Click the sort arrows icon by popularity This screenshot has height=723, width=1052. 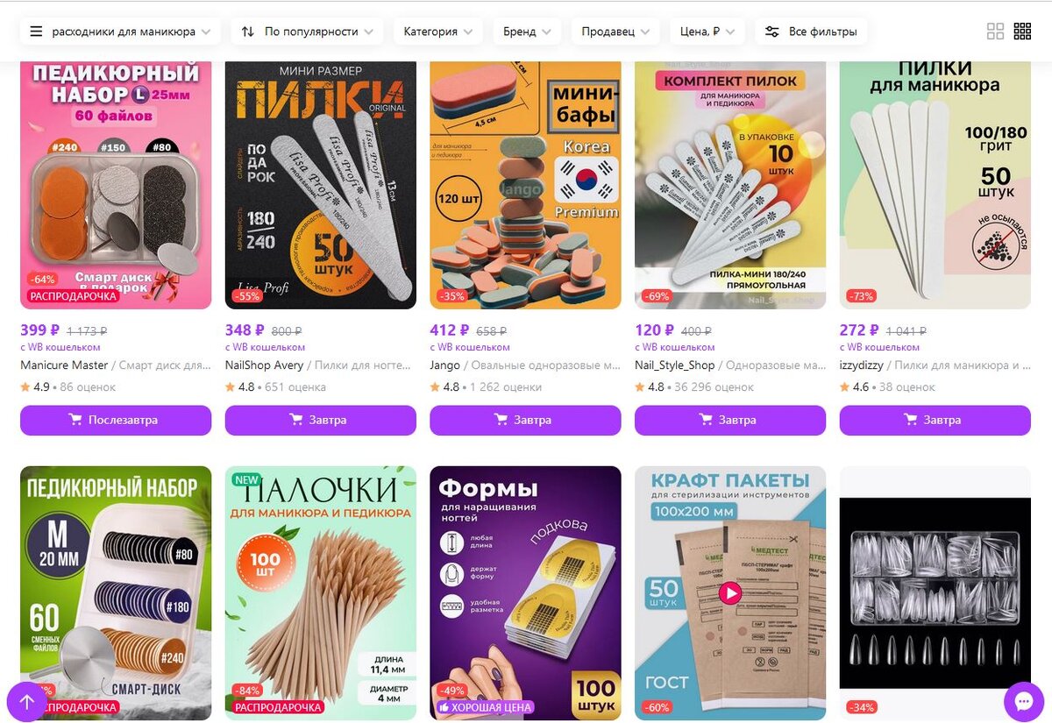248,32
